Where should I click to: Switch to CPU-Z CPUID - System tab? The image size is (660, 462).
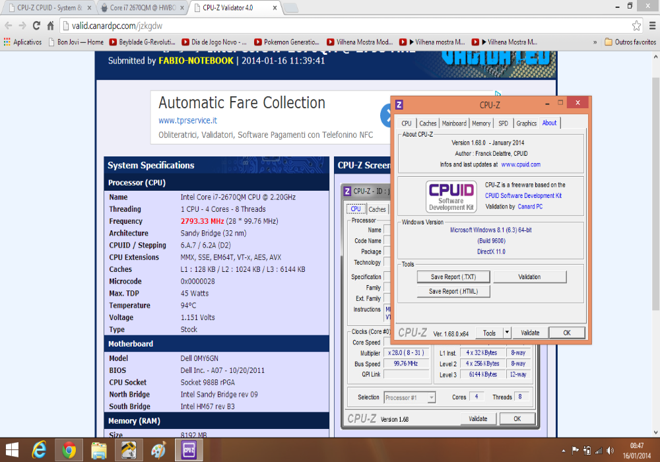point(49,7)
